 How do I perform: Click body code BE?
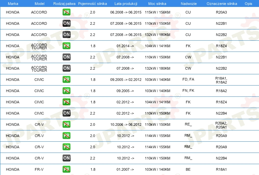click(188, 169)
